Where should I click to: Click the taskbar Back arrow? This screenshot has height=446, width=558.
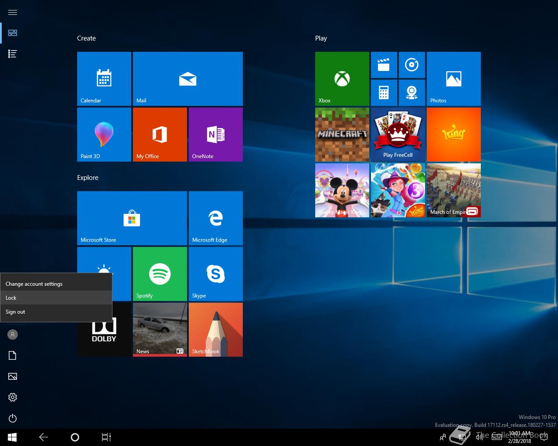click(44, 437)
